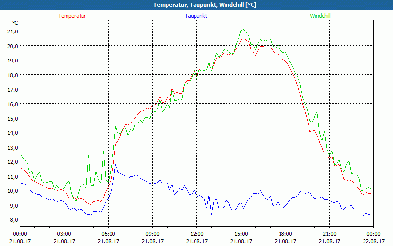Click the 03:00 time axis label

click(64, 234)
